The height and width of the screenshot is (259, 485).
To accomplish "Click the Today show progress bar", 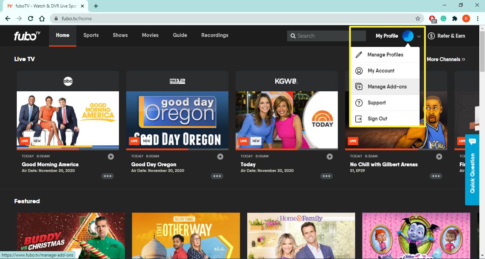I will click(287, 149).
